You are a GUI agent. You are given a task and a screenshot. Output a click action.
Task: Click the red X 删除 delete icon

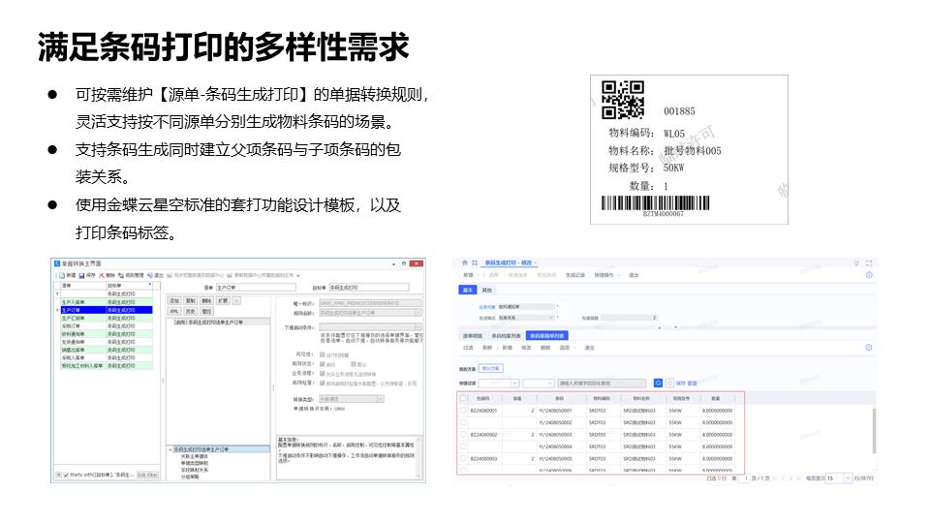(x=107, y=275)
